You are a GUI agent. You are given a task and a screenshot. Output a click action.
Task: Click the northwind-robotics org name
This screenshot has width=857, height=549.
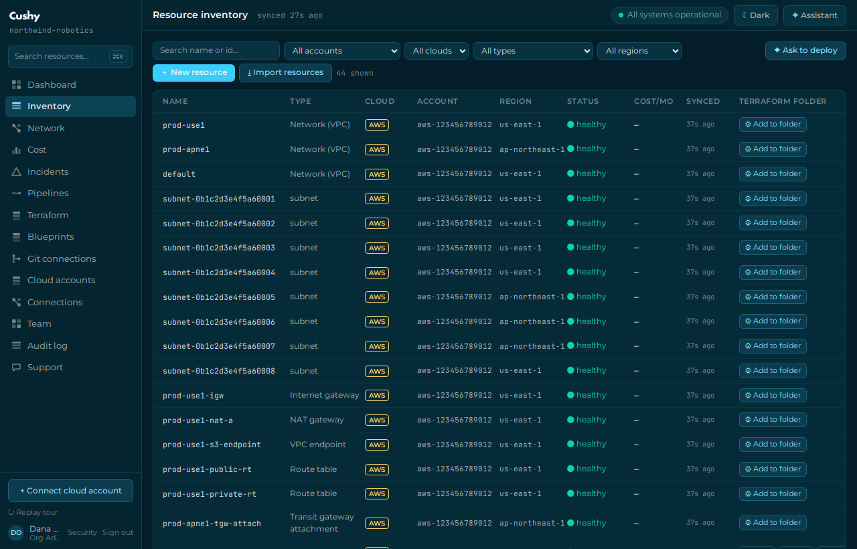(x=52, y=31)
